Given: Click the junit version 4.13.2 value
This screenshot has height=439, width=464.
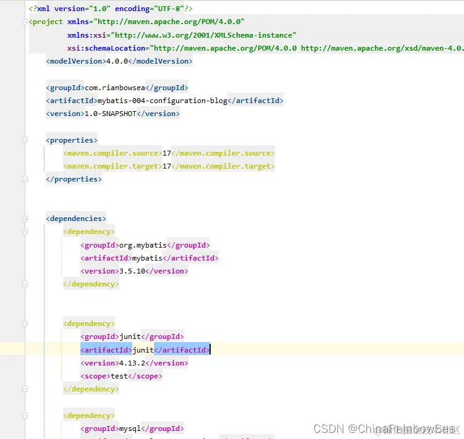Looking at the screenshot, I should (132, 363).
